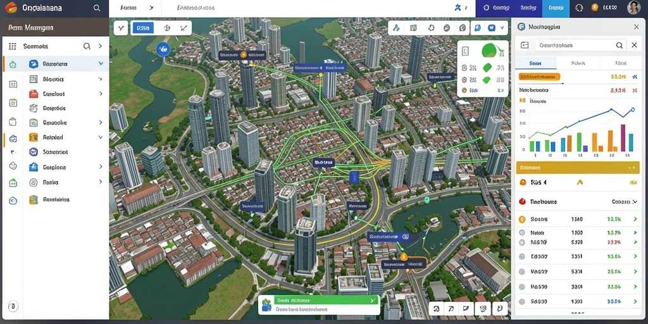The height and width of the screenshot is (324, 648).
Task: Open the dropdown chevron ending the map toolbar
Action: (502, 28)
